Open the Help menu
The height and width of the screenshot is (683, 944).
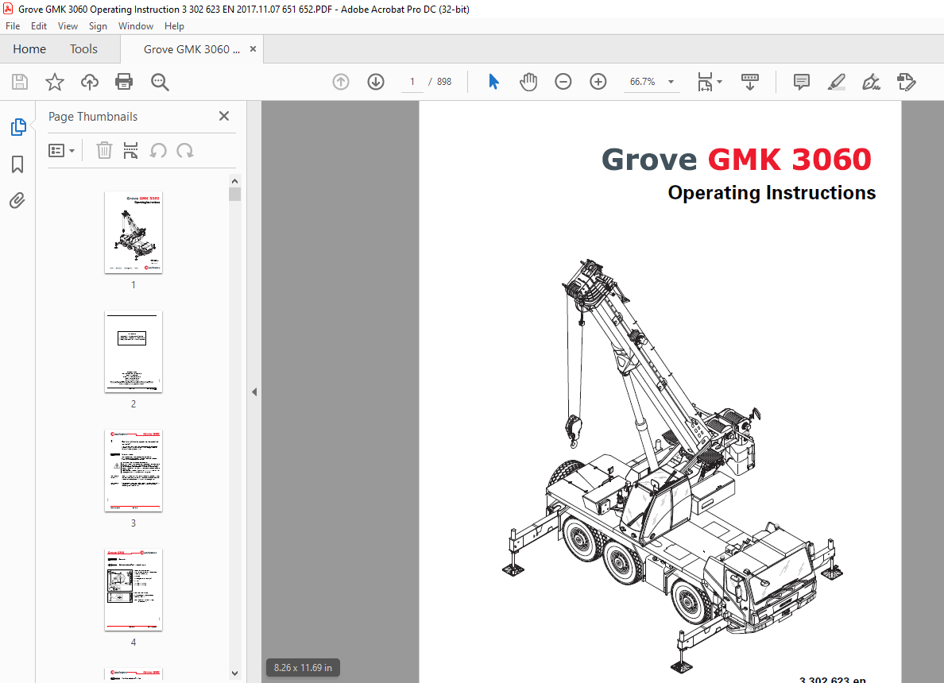(174, 26)
